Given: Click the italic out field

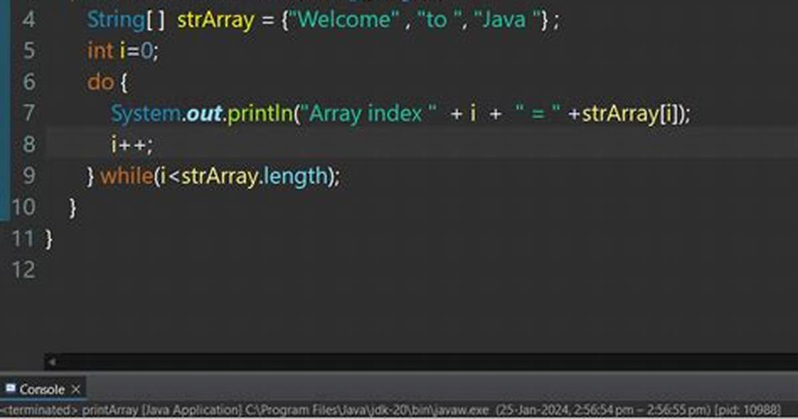Looking at the screenshot, I should [x=204, y=113].
